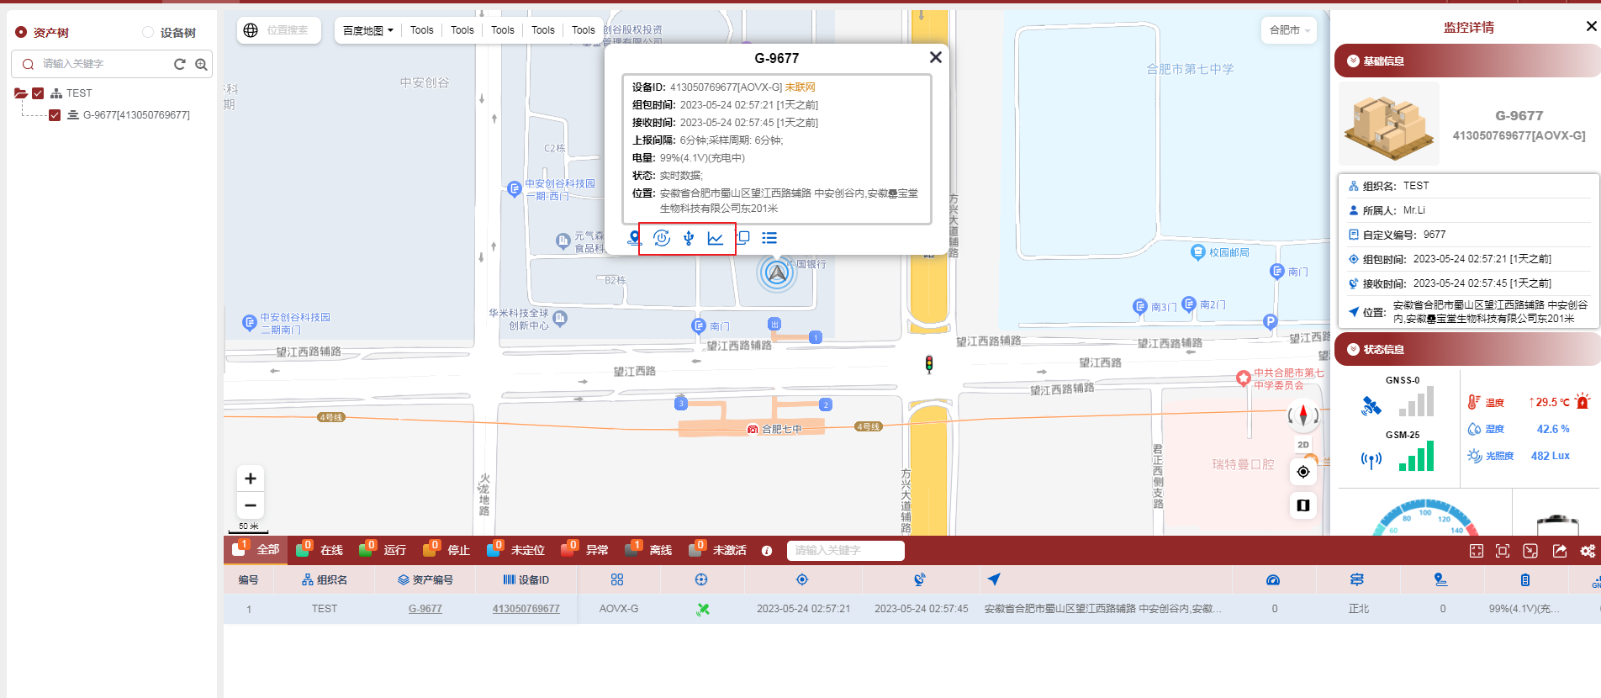Click the refresh icon beside keyword search
This screenshot has height=698, width=1601.
click(x=179, y=64)
